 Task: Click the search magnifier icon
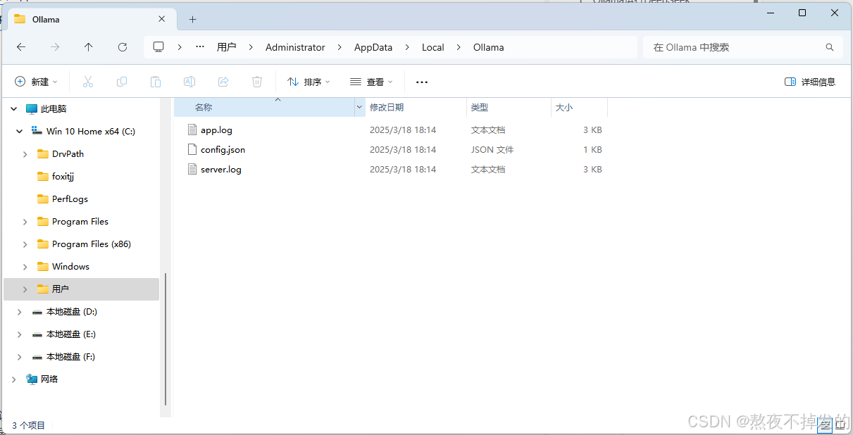829,47
